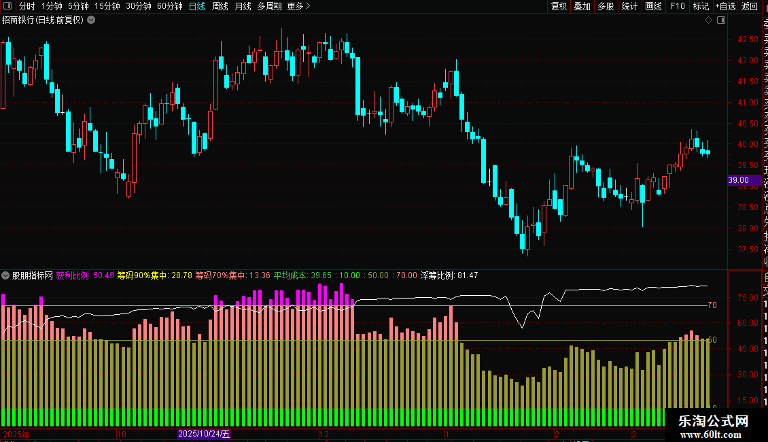Click the 股朋指标网 indicator name

coord(33,275)
